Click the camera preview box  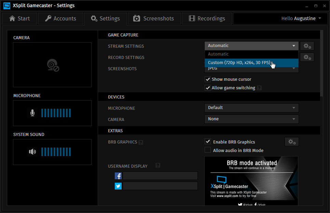(52, 65)
